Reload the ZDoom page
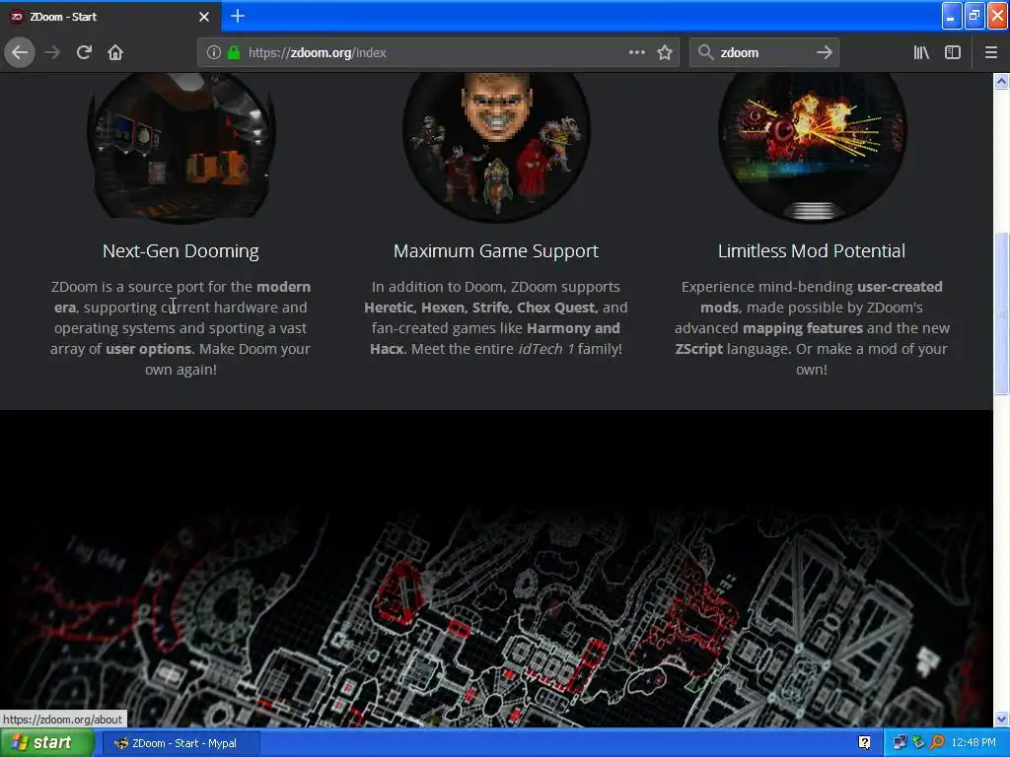The width and height of the screenshot is (1010, 757). (x=84, y=52)
